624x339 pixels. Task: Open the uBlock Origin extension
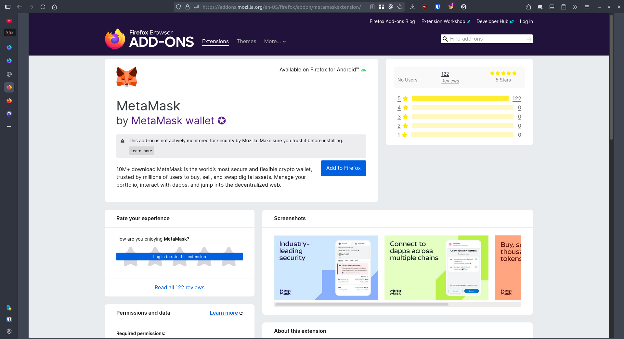tap(425, 7)
